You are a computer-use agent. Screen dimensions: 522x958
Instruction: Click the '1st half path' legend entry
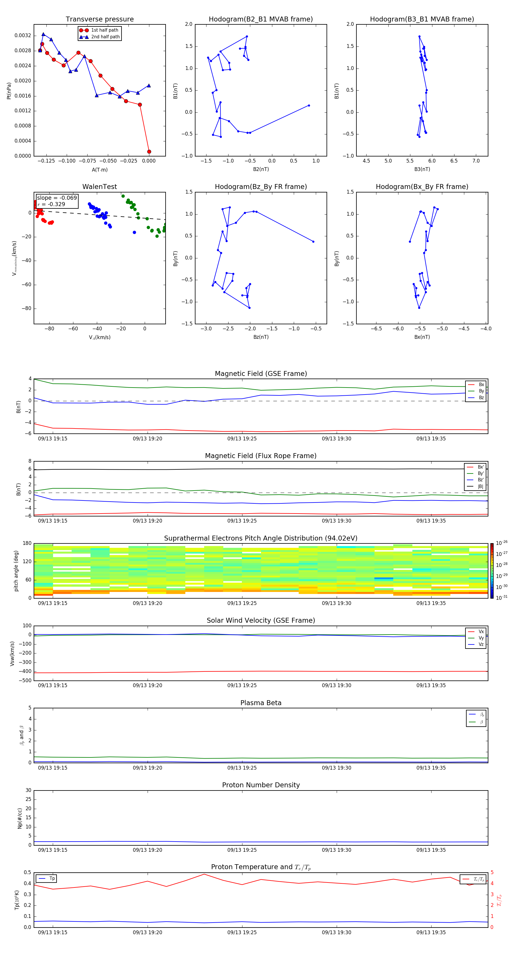[x=99, y=30]
